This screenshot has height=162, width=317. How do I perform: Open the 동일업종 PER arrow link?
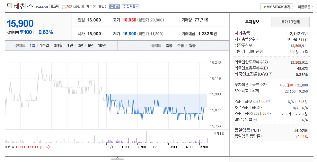coord(260,130)
